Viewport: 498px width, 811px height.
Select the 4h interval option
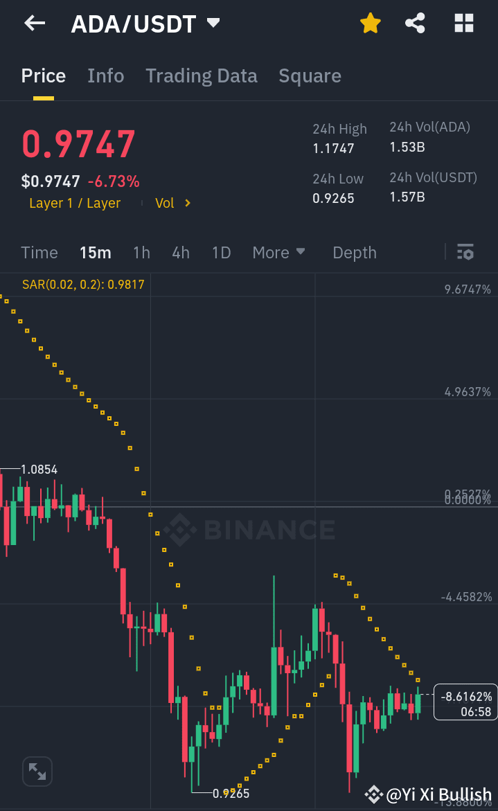coord(180,252)
